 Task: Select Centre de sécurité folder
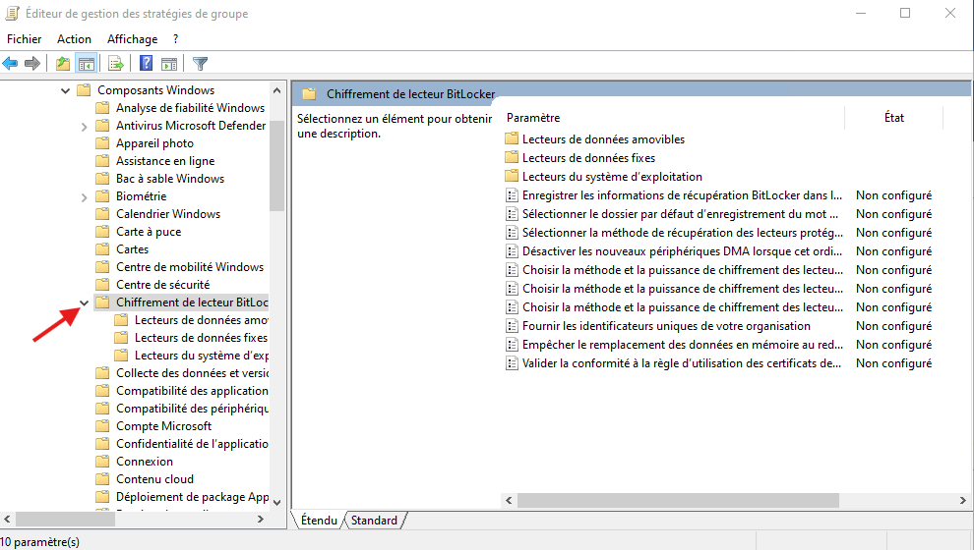coord(162,285)
